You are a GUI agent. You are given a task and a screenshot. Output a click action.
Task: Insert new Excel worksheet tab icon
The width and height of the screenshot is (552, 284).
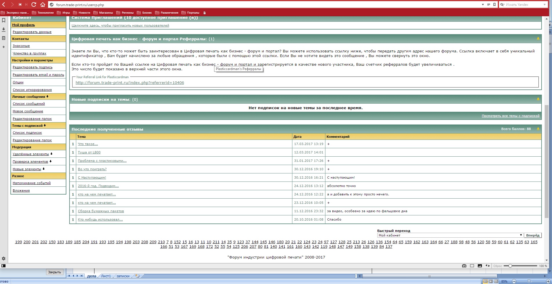click(137, 276)
